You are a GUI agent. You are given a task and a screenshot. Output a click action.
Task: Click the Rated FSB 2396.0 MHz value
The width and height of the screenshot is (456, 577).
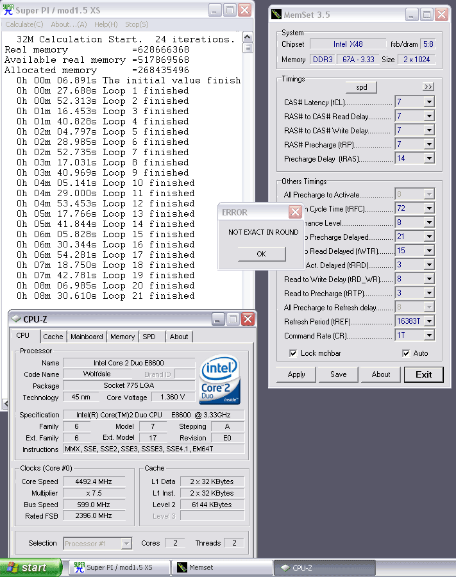[x=94, y=516]
